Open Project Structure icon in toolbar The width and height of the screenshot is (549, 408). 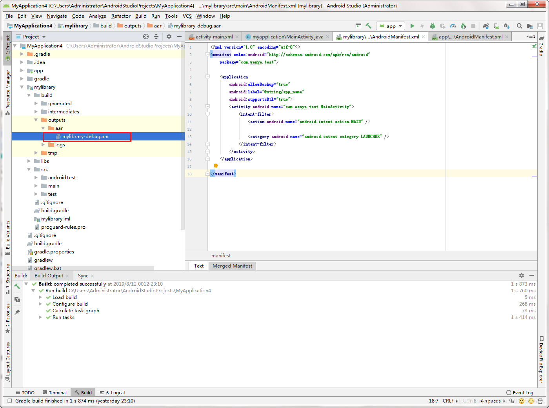coord(530,26)
